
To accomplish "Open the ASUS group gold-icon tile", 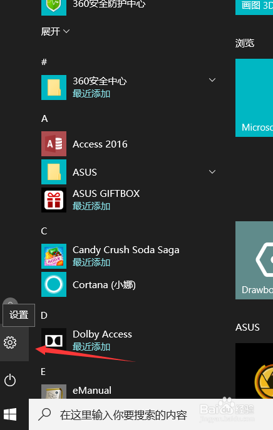I will [254, 371].
